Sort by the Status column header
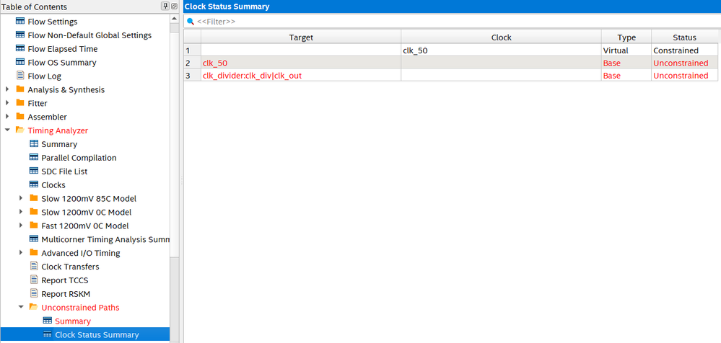Viewport: 721px width, 343px height. [685, 37]
